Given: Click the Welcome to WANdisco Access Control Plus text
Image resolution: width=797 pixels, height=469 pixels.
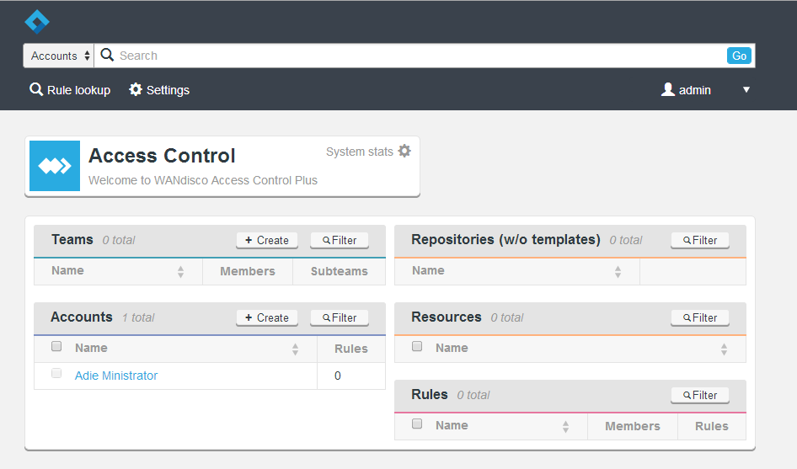Looking at the screenshot, I should point(203,180).
